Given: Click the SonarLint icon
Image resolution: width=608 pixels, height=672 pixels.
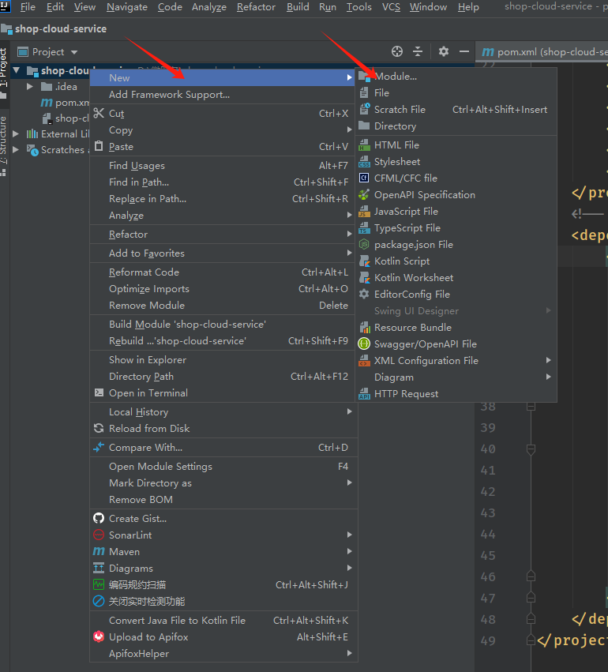Looking at the screenshot, I should point(99,535).
